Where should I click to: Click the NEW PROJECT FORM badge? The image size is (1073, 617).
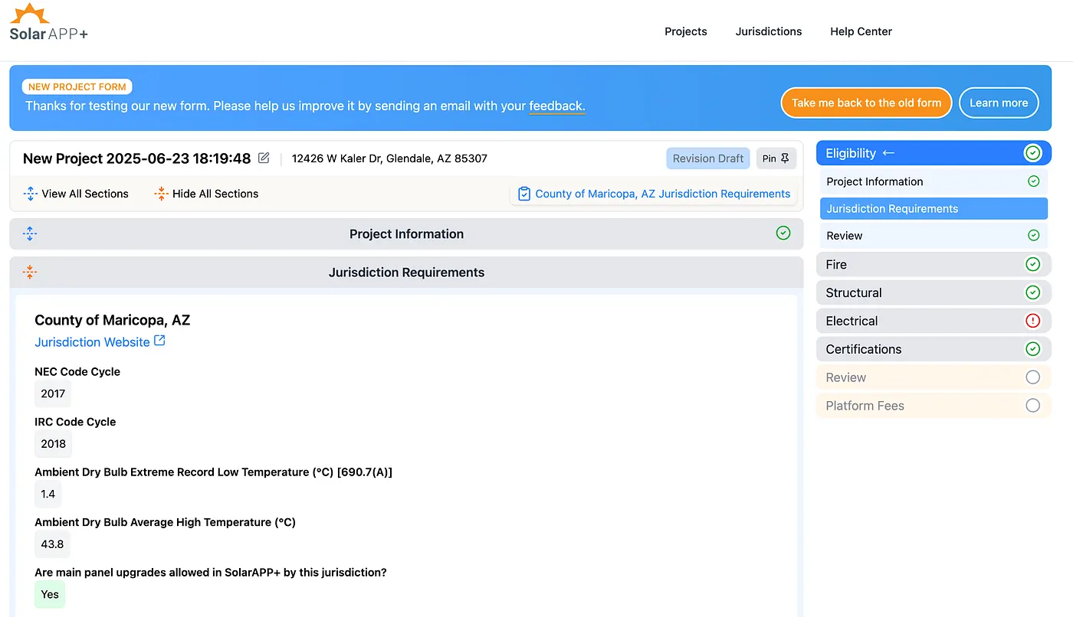[x=77, y=87]
